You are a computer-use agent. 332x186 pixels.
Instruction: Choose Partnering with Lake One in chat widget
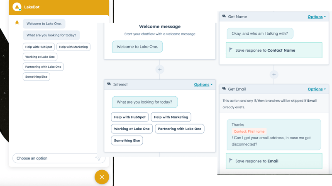point(43,67)
